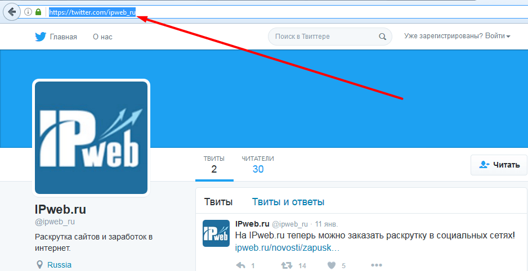The height and width of the screenshot is (271, 528).
Task: Click the browser back arrow button
Action: 11,11
